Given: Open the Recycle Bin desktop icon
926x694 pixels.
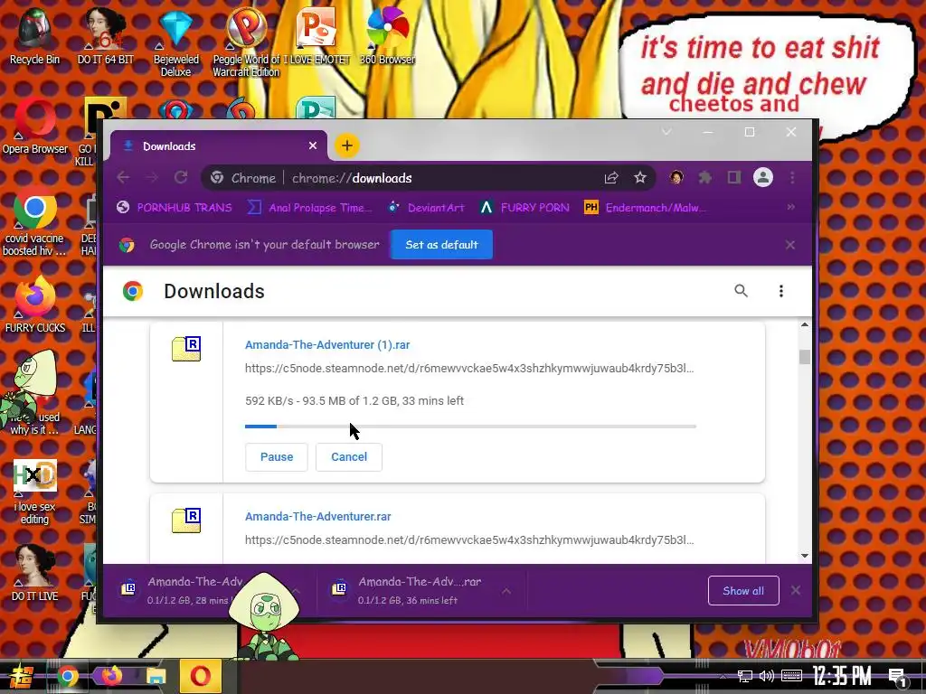Looking at the screenshot, I should pos(34,35).
